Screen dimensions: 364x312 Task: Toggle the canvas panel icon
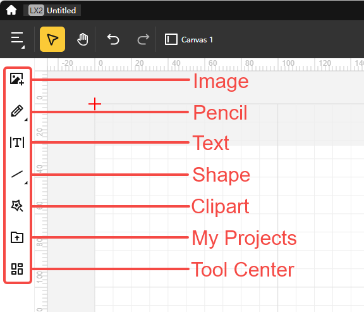tap(171, 39)
